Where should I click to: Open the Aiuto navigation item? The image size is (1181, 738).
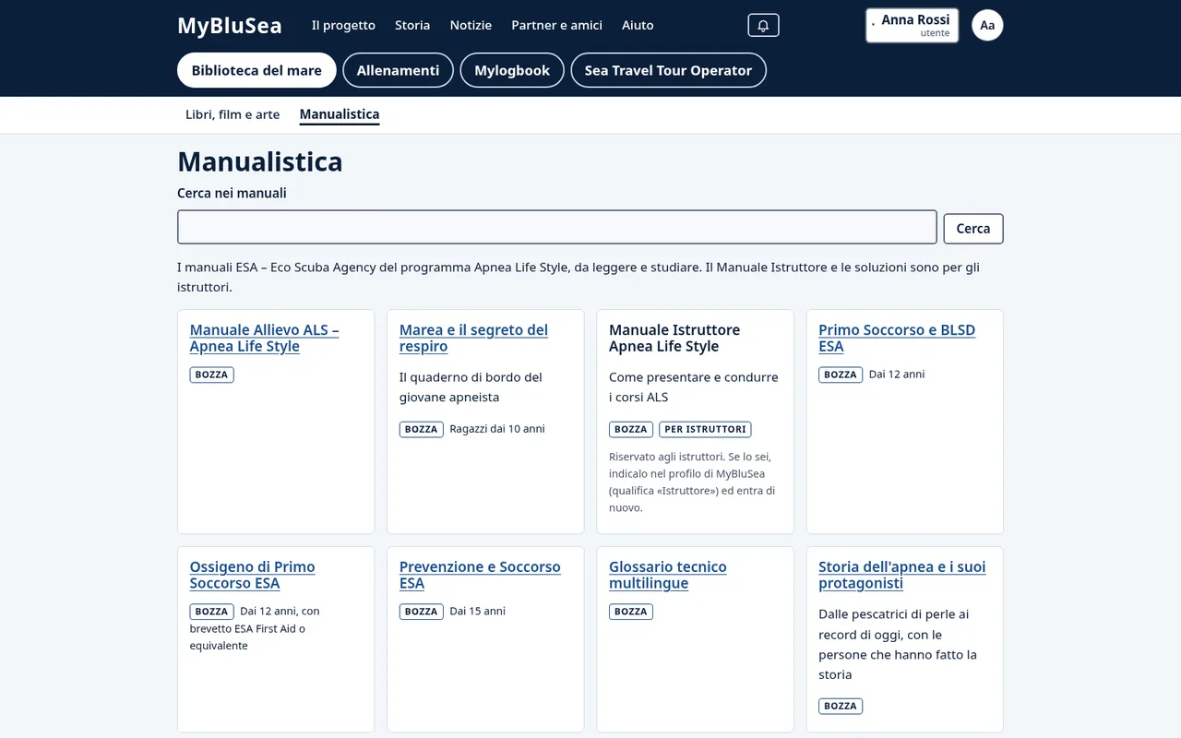tap(638, 26)
